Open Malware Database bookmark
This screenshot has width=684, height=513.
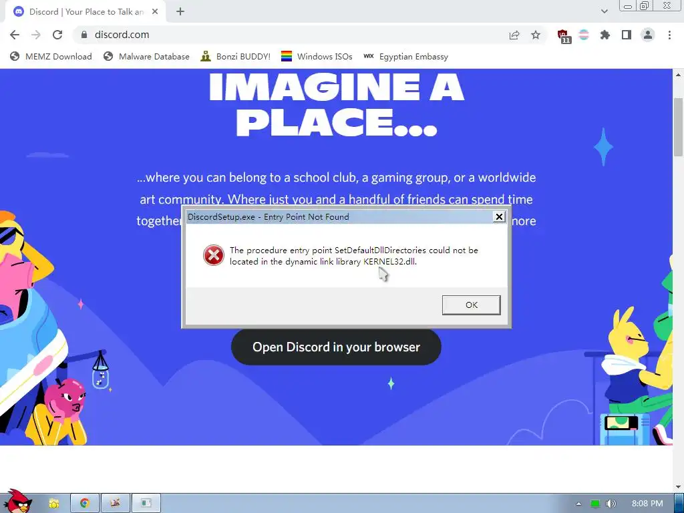coord(146,56)
